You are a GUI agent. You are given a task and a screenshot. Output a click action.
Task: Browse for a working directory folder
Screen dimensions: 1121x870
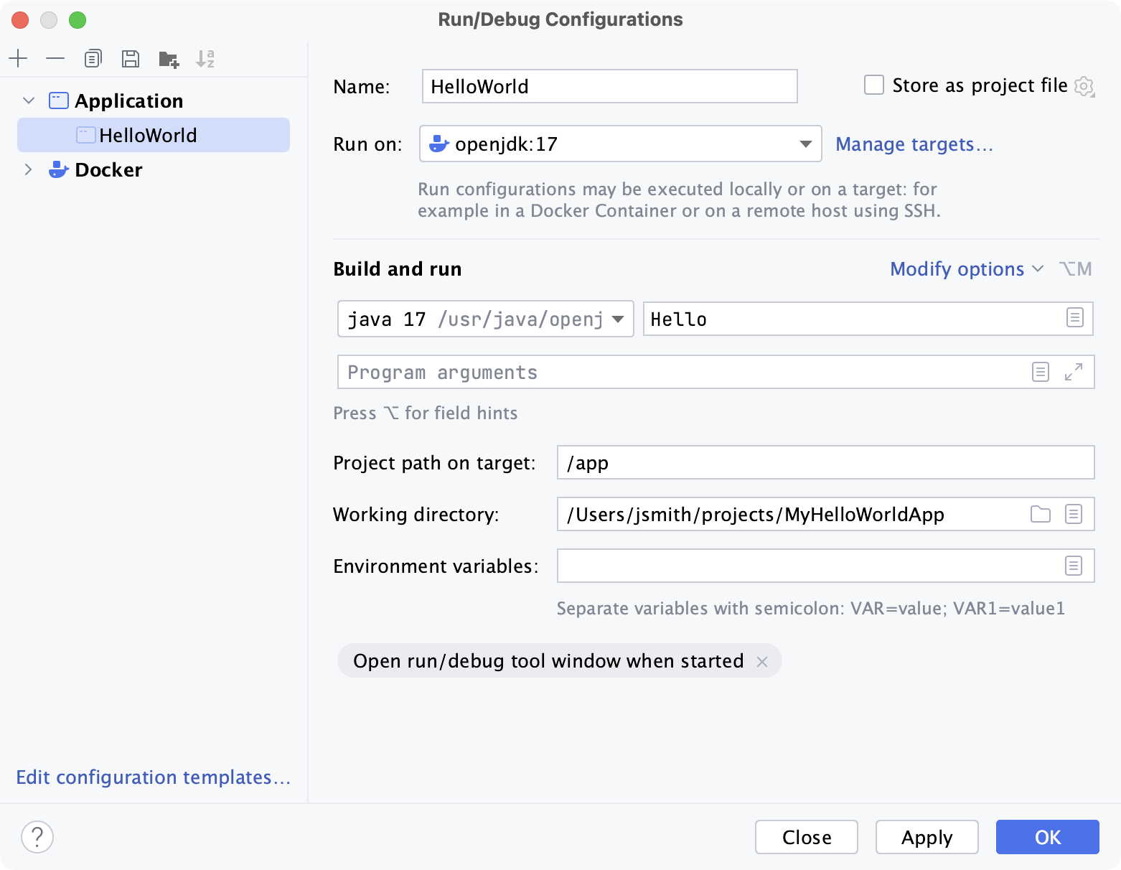click(1040, 514)
